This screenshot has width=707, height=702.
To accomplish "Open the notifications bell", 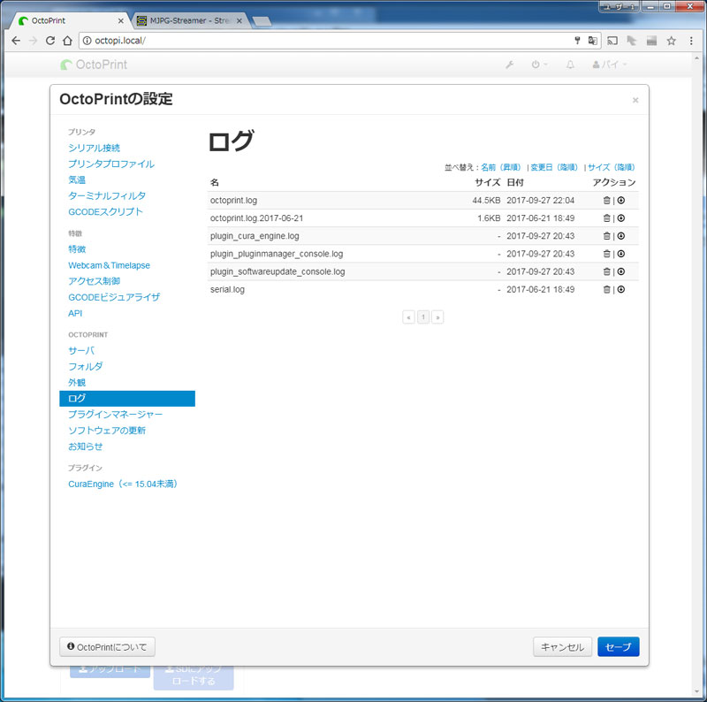I will tap(570, 65).
